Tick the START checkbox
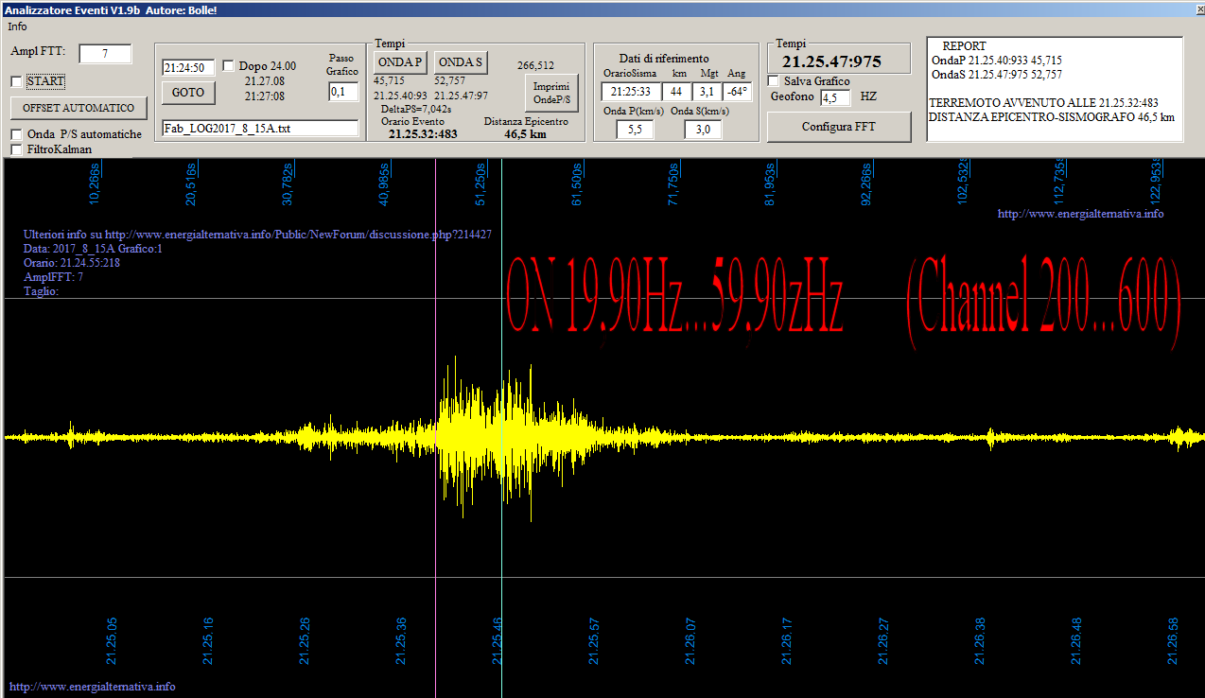The height and width of the screenshot is (698, 1205). (x=16, y=81)
